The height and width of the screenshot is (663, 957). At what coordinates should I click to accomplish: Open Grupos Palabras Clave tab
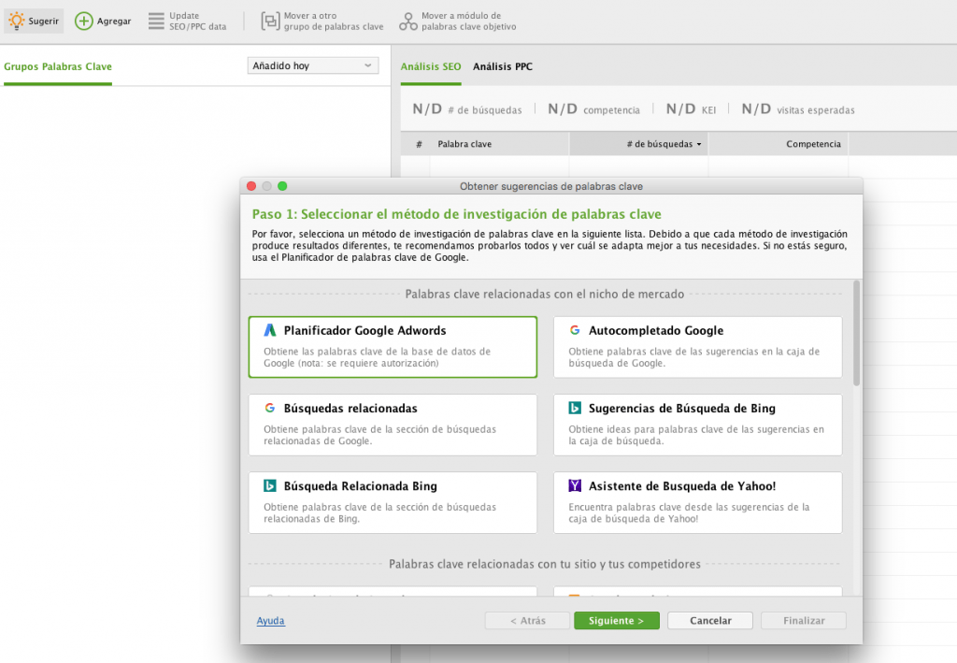tap(57, 66)
